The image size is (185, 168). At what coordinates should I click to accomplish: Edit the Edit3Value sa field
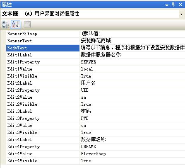(132, 125)
